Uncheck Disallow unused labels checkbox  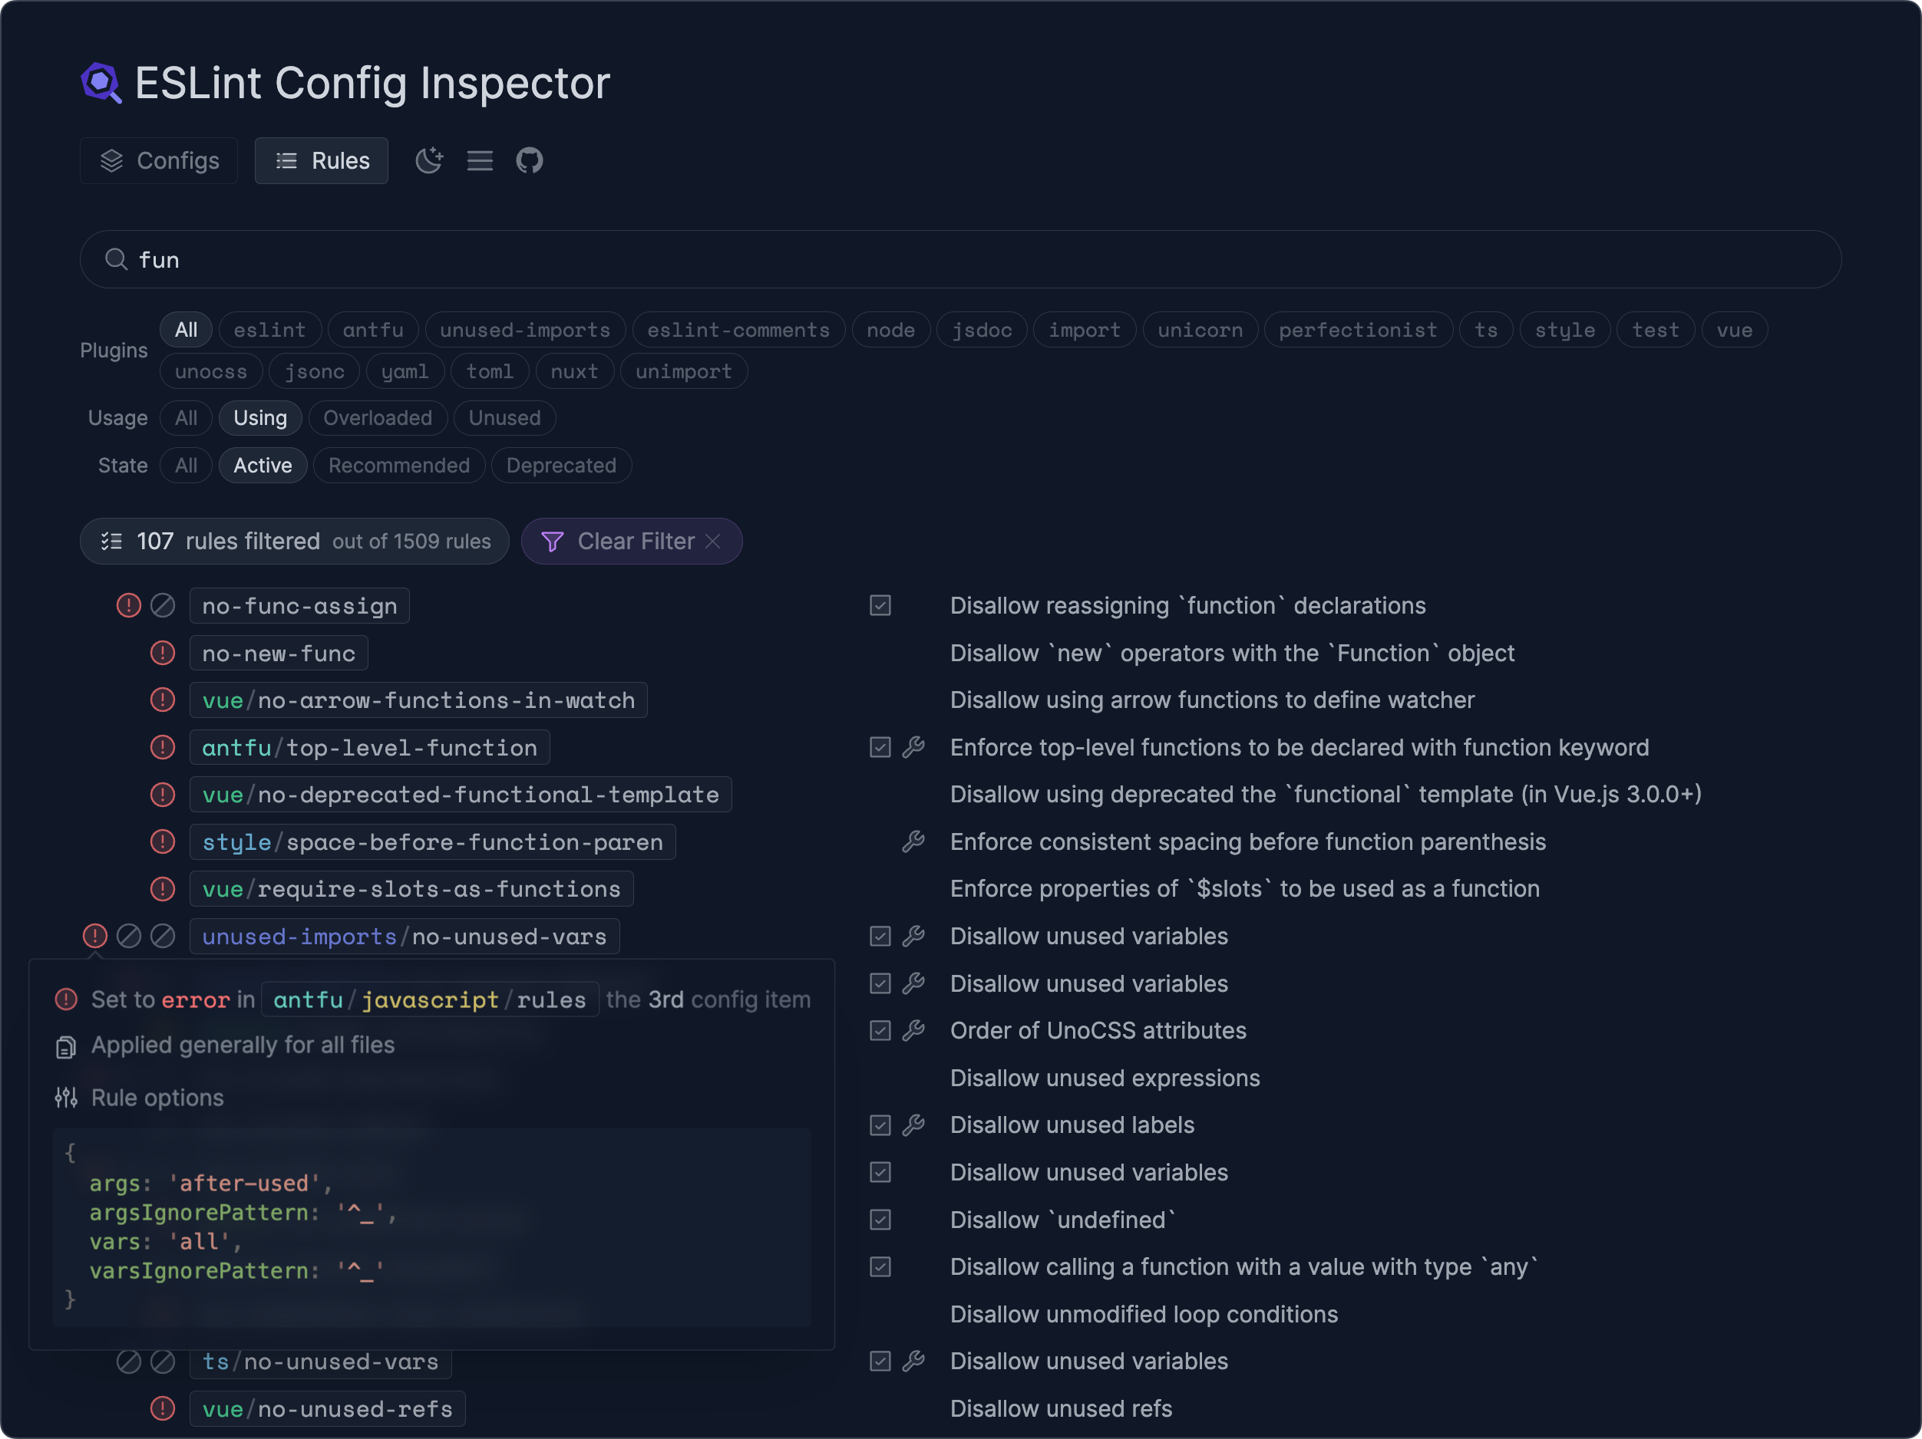[x=880, y=1125]
